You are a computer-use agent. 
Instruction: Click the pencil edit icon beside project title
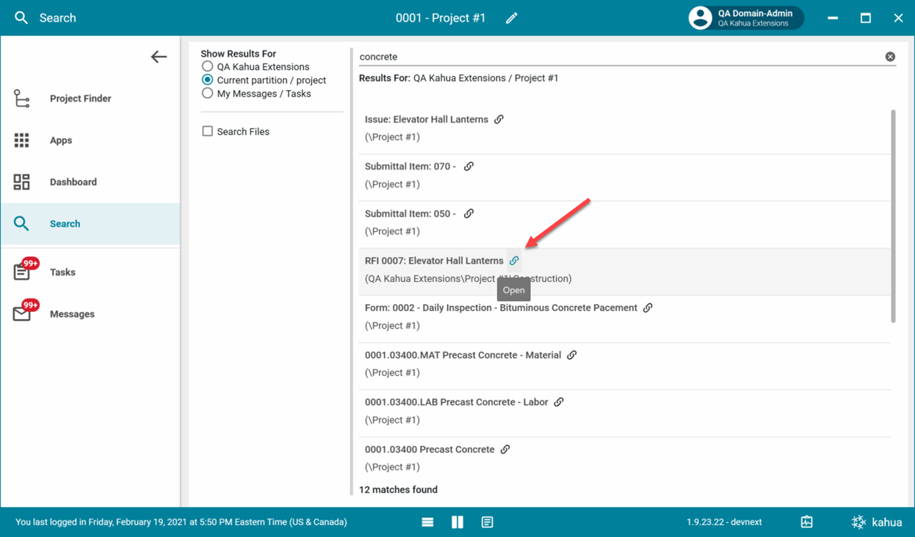pos(511,18)
